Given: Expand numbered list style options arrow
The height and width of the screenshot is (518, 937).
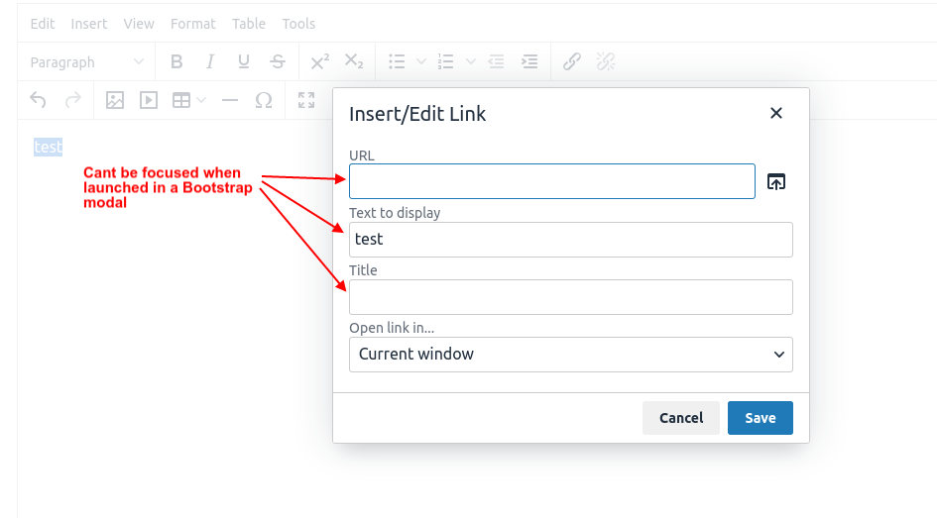Looking at the screenshot, I should pos(471,61).
